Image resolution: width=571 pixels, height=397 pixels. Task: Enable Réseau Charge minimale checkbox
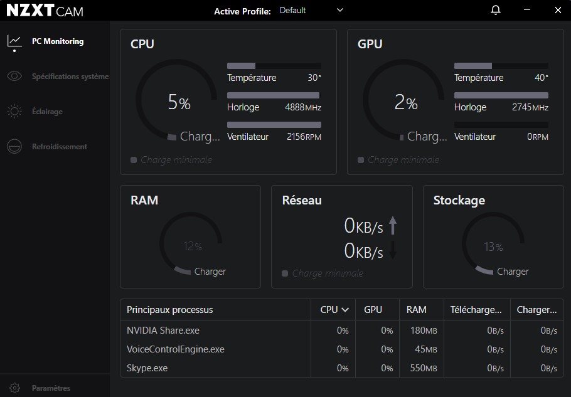[285, 273]
